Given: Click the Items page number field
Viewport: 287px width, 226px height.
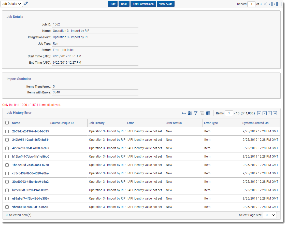Looking at the screenshot, I should tap(229, 113).
